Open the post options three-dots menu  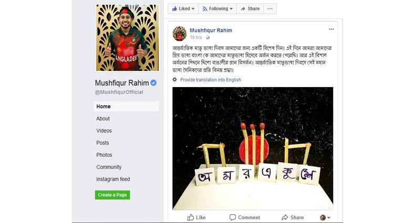click(x=331, y=29)
